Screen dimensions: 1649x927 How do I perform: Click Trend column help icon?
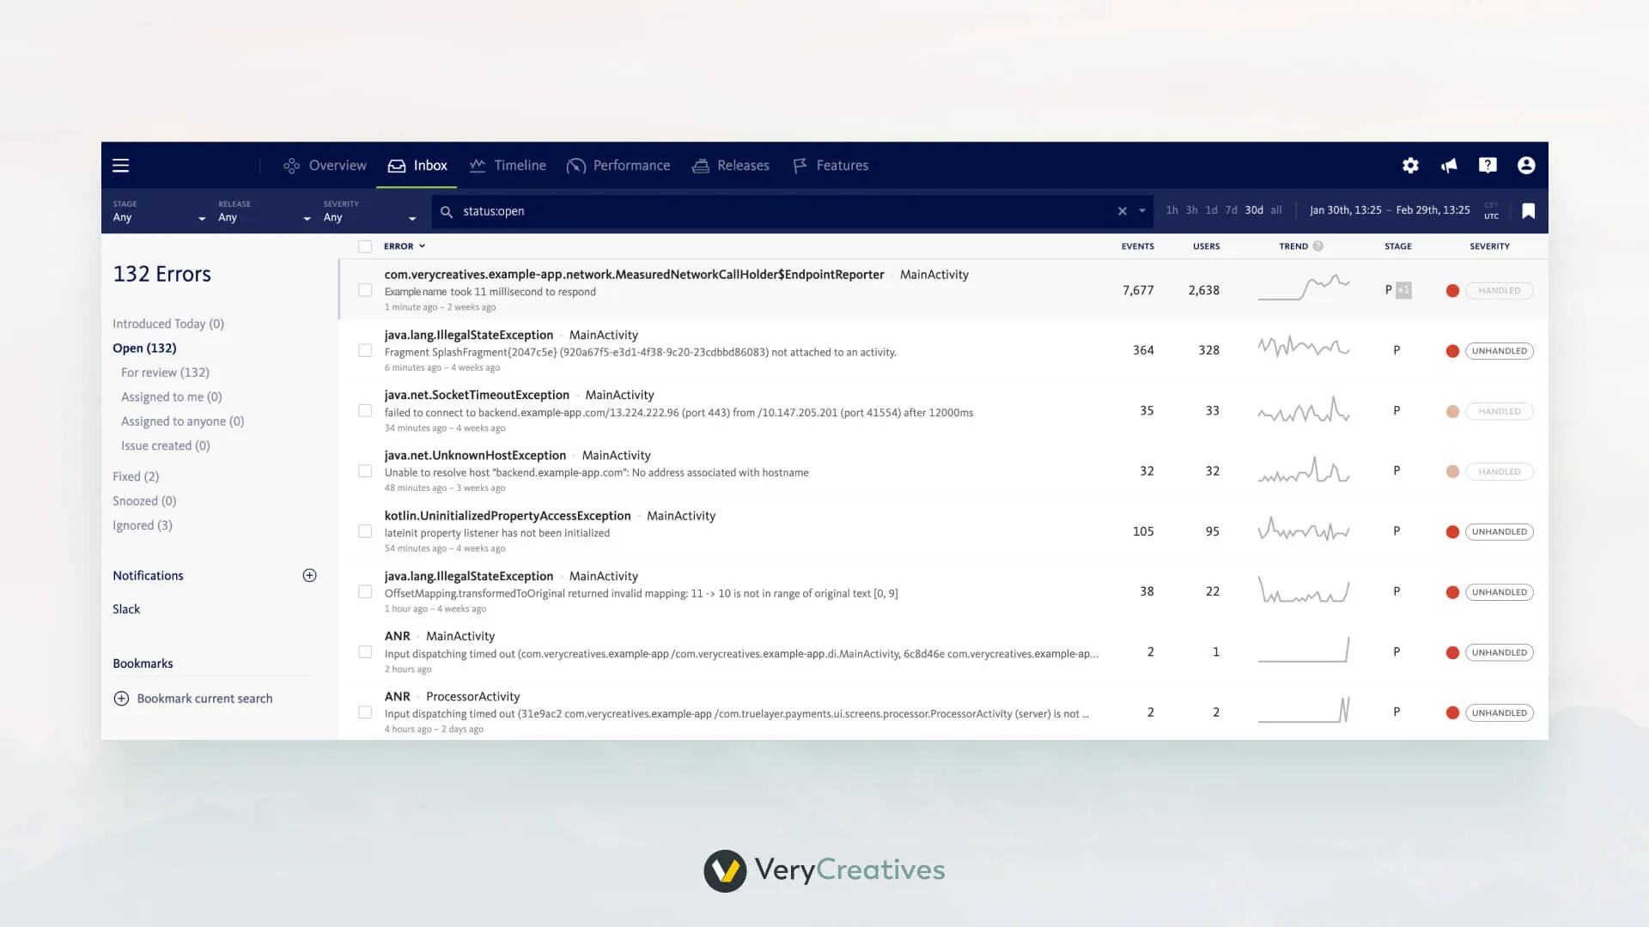pos(1317,246)
